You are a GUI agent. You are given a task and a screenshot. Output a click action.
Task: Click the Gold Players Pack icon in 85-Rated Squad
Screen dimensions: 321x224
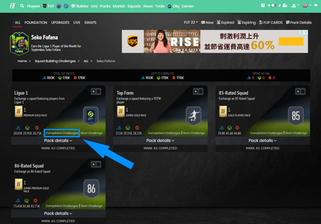coord(223,111)
